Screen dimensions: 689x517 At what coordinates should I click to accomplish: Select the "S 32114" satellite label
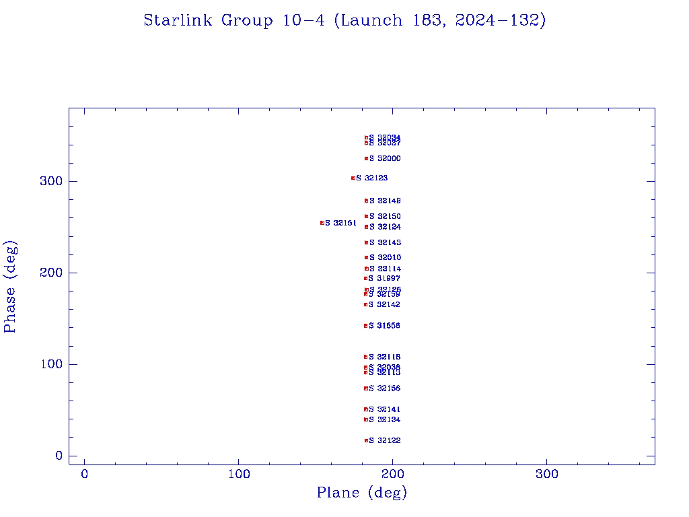point(385,269)
